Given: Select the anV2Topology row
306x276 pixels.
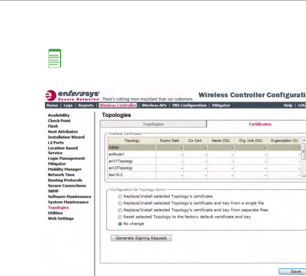Looking at the screenshot, I should pyautogui.click(x=204, y=168).
